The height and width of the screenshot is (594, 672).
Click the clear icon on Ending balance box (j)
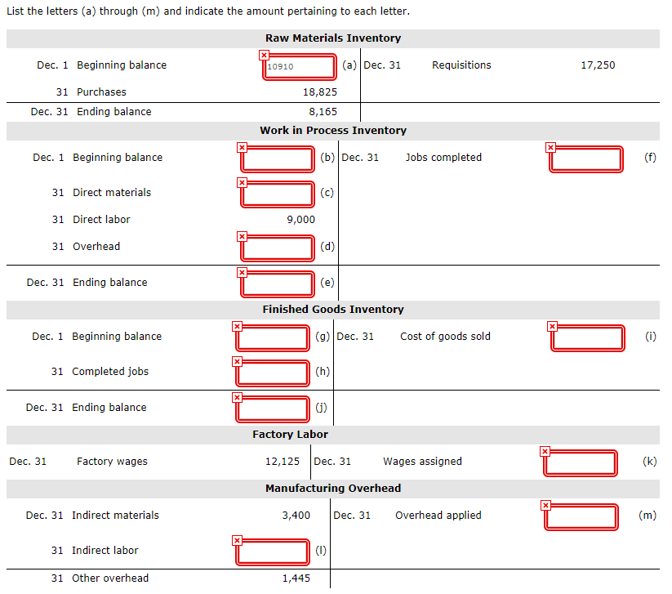pos(237,396)
